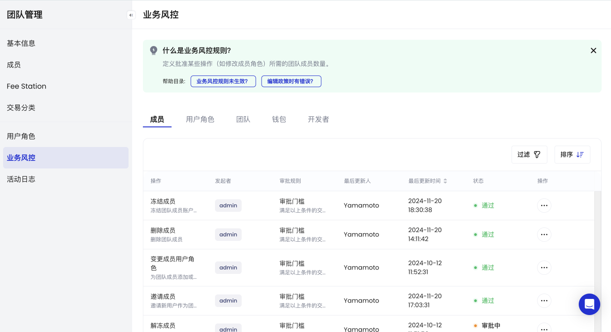
Task: Switch to the 成员 tab
Action: click(x=157, y=119)
